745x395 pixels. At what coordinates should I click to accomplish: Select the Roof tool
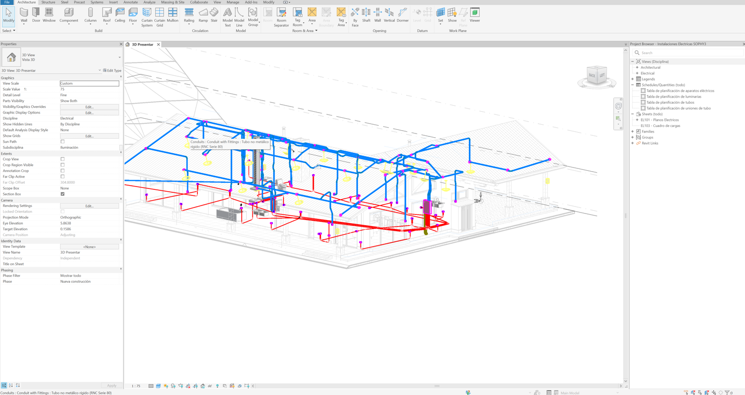pyautogui.click(x=107, y=15)
